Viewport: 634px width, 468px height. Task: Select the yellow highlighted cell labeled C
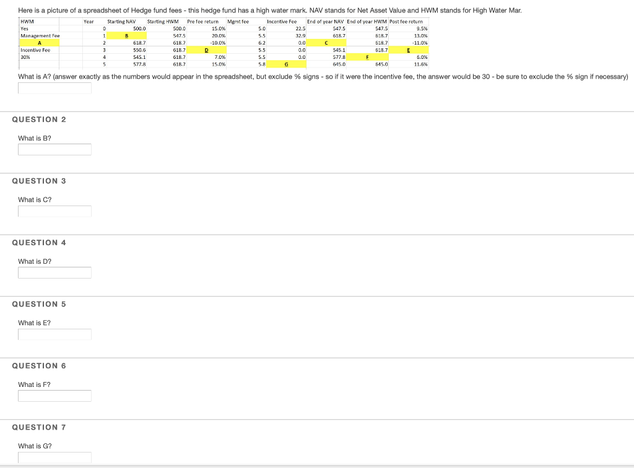(328, 43)
